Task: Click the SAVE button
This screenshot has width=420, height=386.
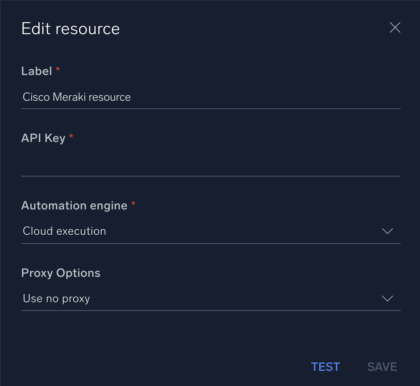Action: coord(382,367)
